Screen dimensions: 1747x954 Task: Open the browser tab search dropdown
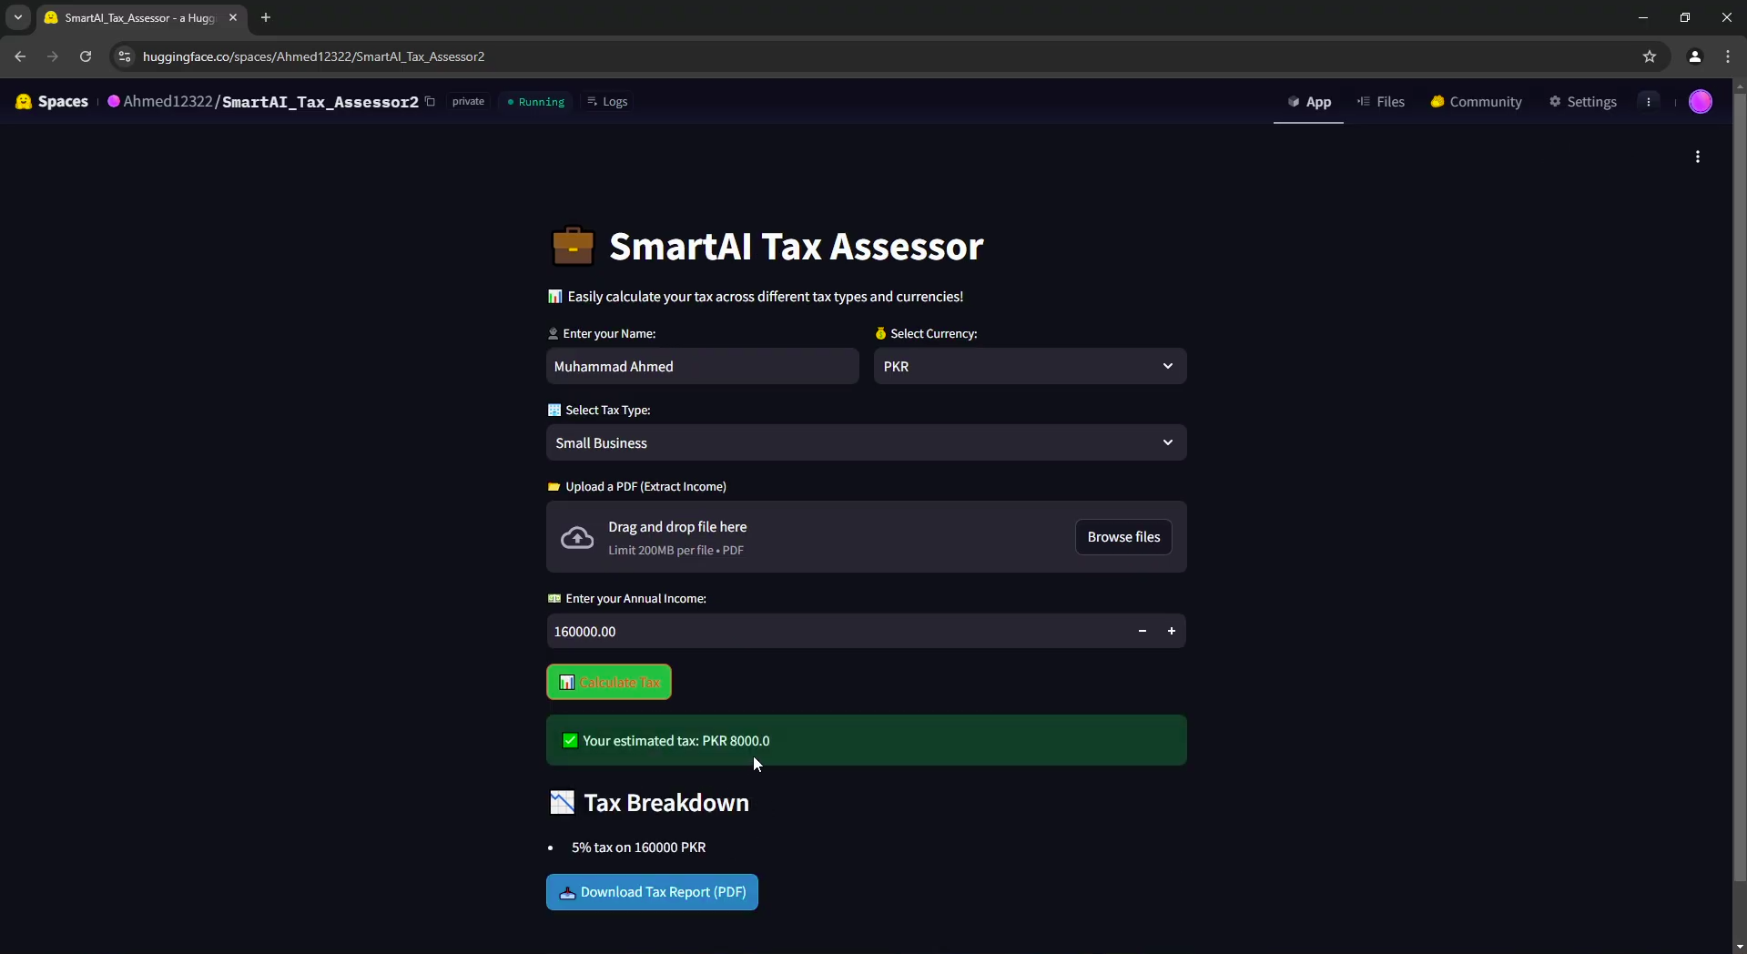pyautogui.click(x=18, y=17)
